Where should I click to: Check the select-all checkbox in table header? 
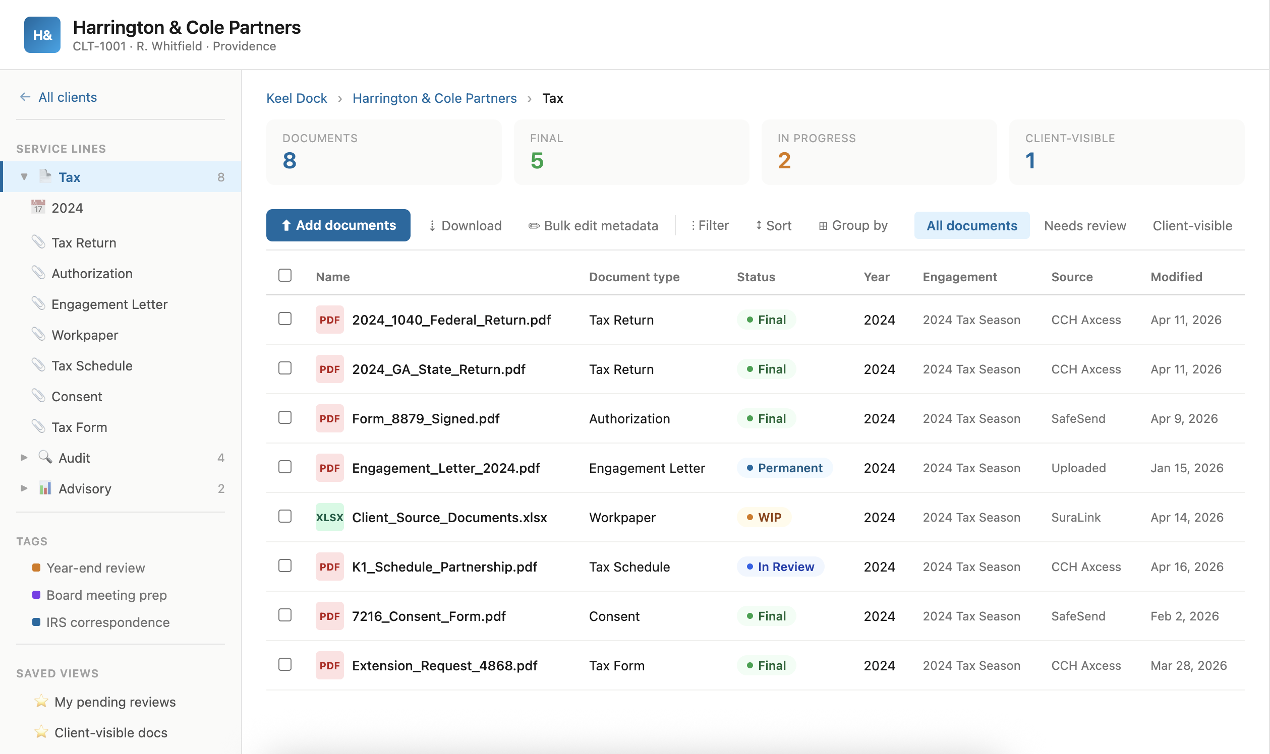click(x=284, y=275)
